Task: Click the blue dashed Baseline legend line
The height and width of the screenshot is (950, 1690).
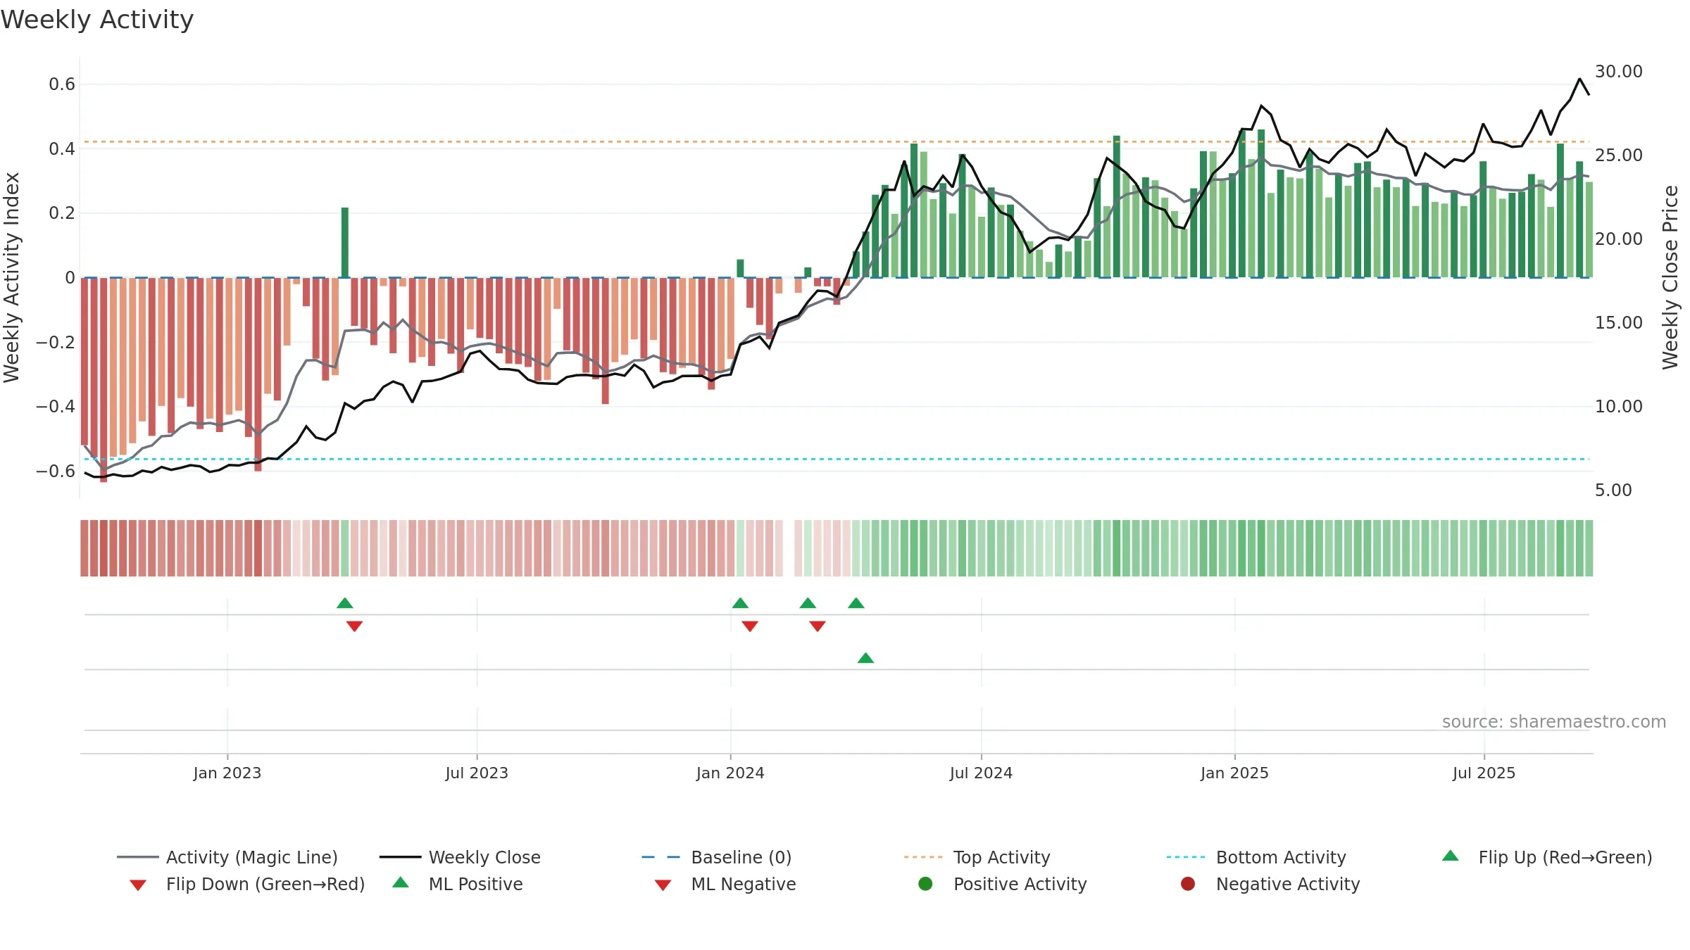Action: [x=661, y=857]
